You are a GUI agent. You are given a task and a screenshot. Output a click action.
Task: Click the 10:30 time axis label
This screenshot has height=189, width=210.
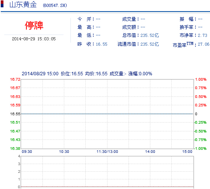(64, 152)
